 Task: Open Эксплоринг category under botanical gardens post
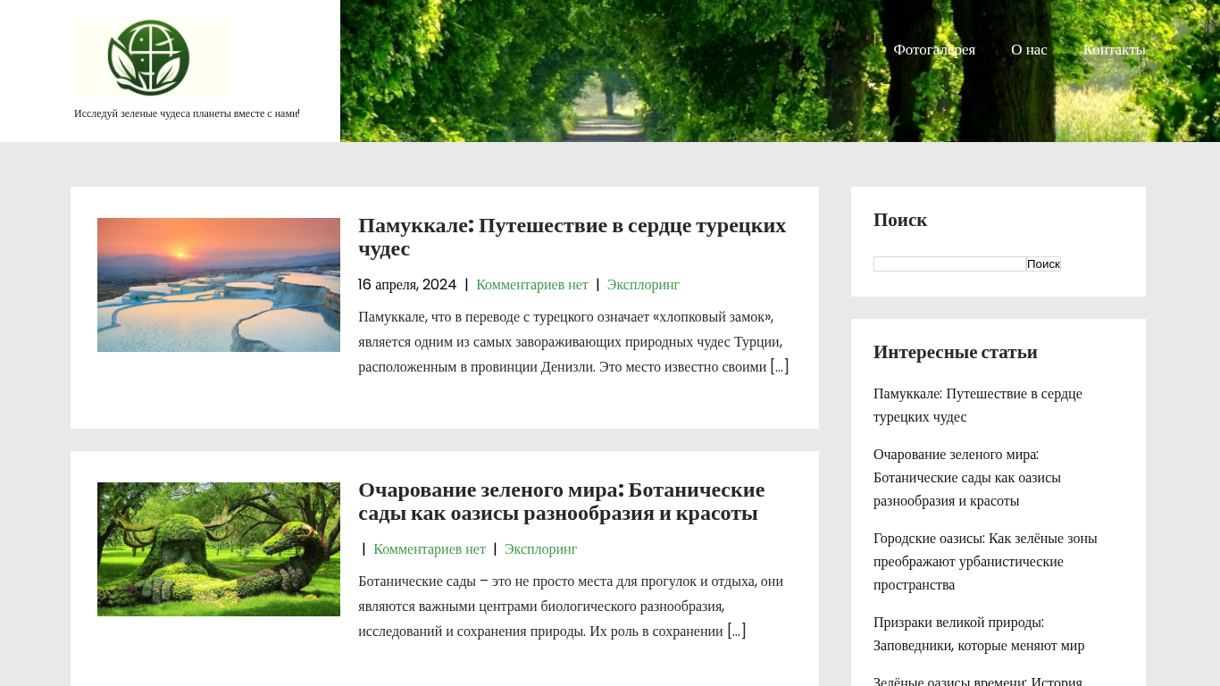(540, 549)
